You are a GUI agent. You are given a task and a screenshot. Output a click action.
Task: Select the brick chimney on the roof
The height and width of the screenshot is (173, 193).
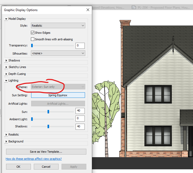[x=125, y=23]
